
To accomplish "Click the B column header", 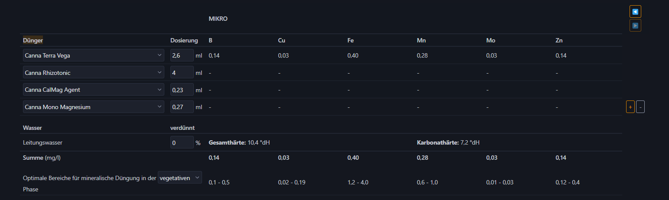I will click(211, 40).
